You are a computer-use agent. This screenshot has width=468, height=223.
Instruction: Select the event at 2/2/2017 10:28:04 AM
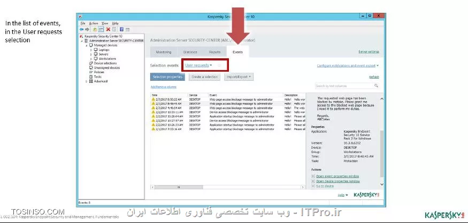(x=228, y=117)
